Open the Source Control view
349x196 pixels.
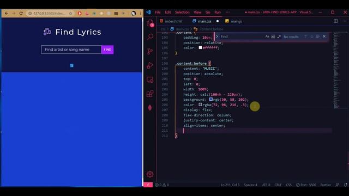coord(150,51)
